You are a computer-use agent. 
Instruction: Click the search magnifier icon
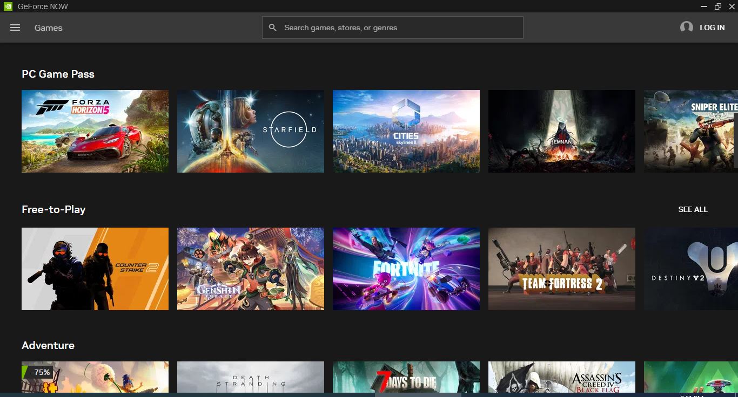tap(273, 28)
